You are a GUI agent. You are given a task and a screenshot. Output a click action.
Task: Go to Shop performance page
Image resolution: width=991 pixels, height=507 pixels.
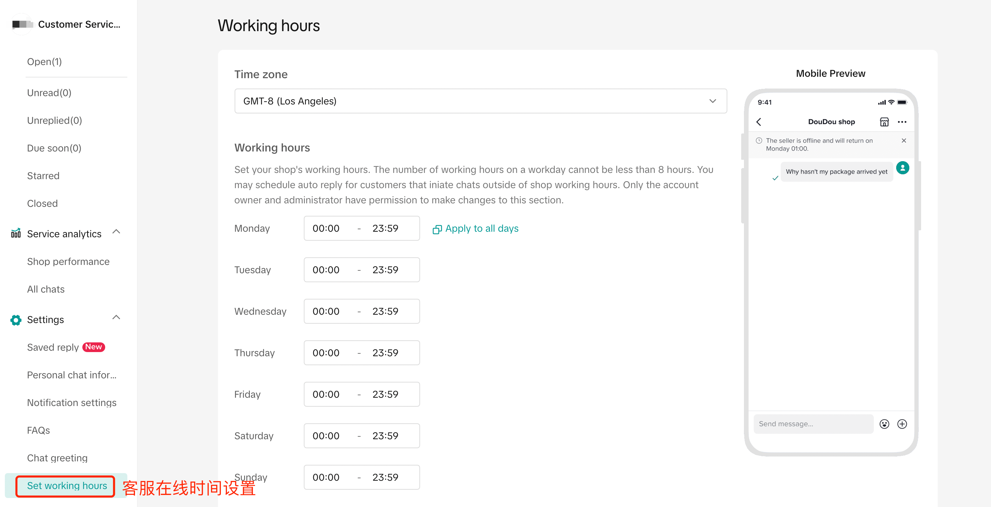(x=68, y=261)
